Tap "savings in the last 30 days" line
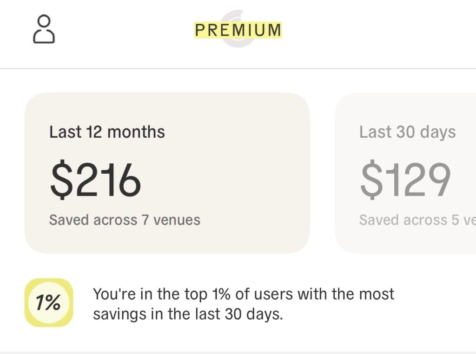This screenshot has width=476, height=354. tap(188, 314)
